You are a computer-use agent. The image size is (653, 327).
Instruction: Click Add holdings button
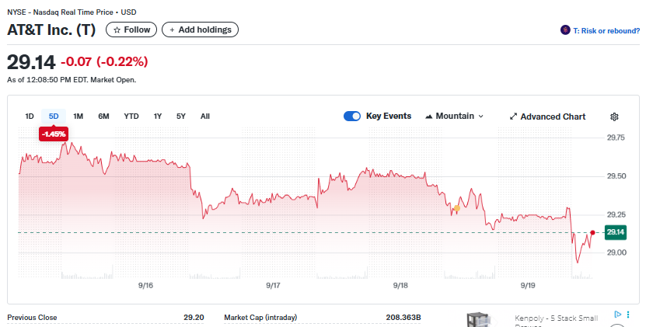[x=200, y=30]
